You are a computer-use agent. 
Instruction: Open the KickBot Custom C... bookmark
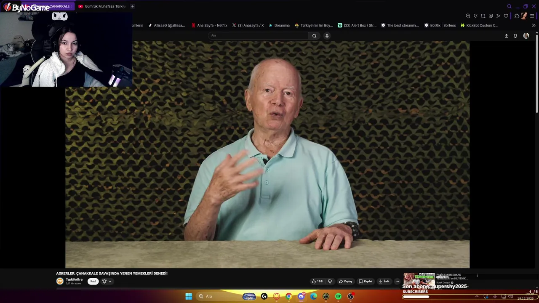point(480,25)
